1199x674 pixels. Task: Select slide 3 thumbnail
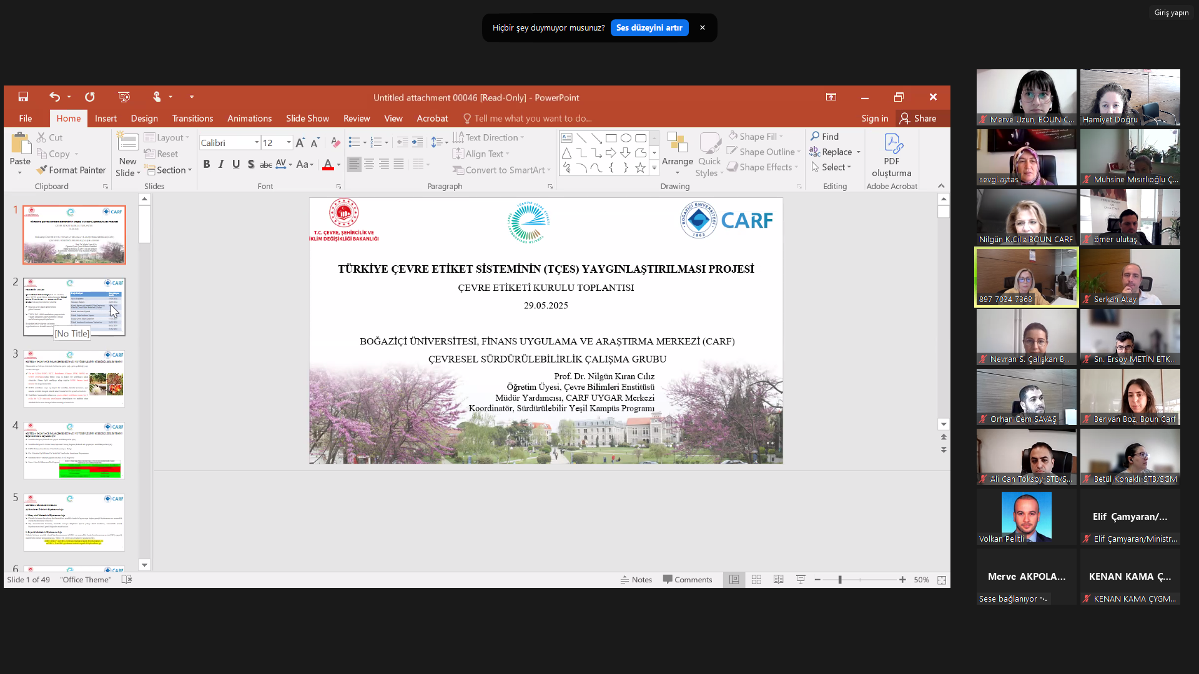click(x=74, y=379)
